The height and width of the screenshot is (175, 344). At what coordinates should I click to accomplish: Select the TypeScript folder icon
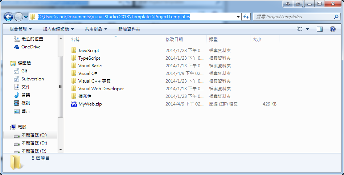pyautogui.click(x=74, y=58)
